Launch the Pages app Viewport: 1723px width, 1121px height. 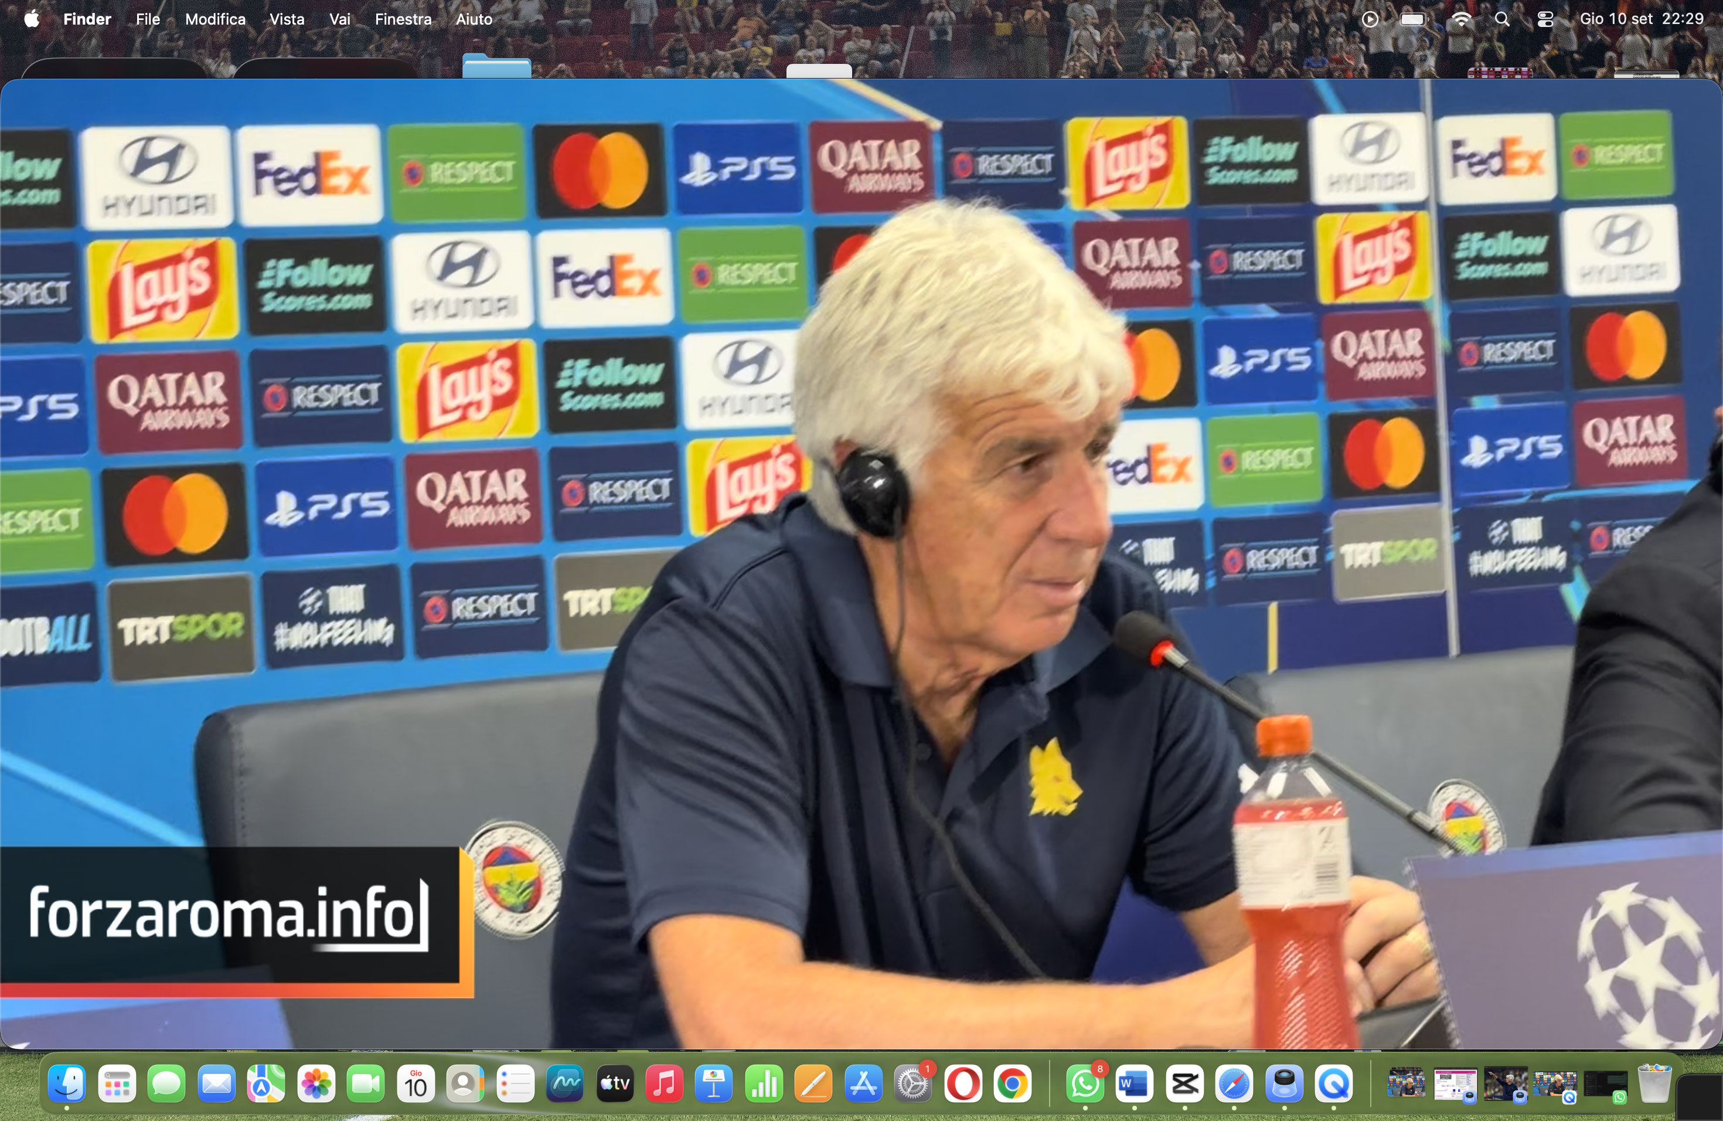tap(813, 1084)
